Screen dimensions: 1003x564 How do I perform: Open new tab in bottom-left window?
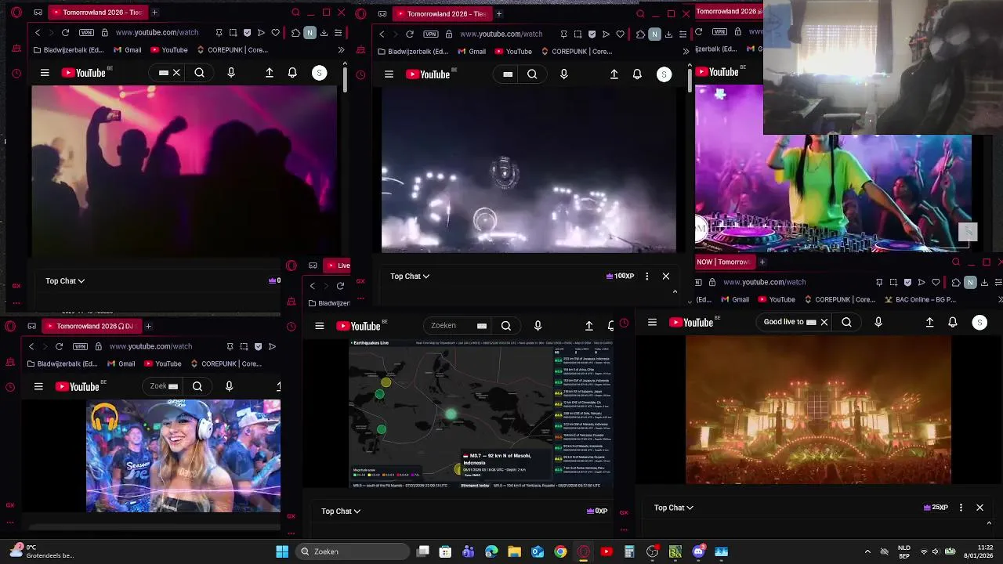(148, 326)
